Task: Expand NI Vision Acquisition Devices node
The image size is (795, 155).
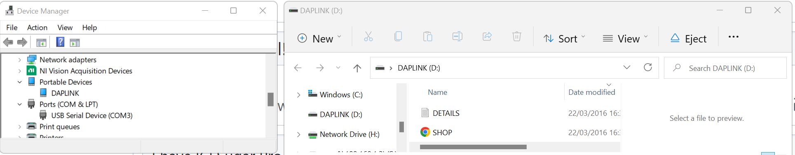Action: (19, 71)
